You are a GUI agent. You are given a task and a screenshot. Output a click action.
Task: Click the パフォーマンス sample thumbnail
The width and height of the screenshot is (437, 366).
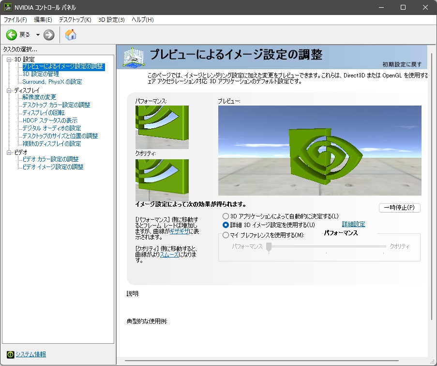[162, 127]
